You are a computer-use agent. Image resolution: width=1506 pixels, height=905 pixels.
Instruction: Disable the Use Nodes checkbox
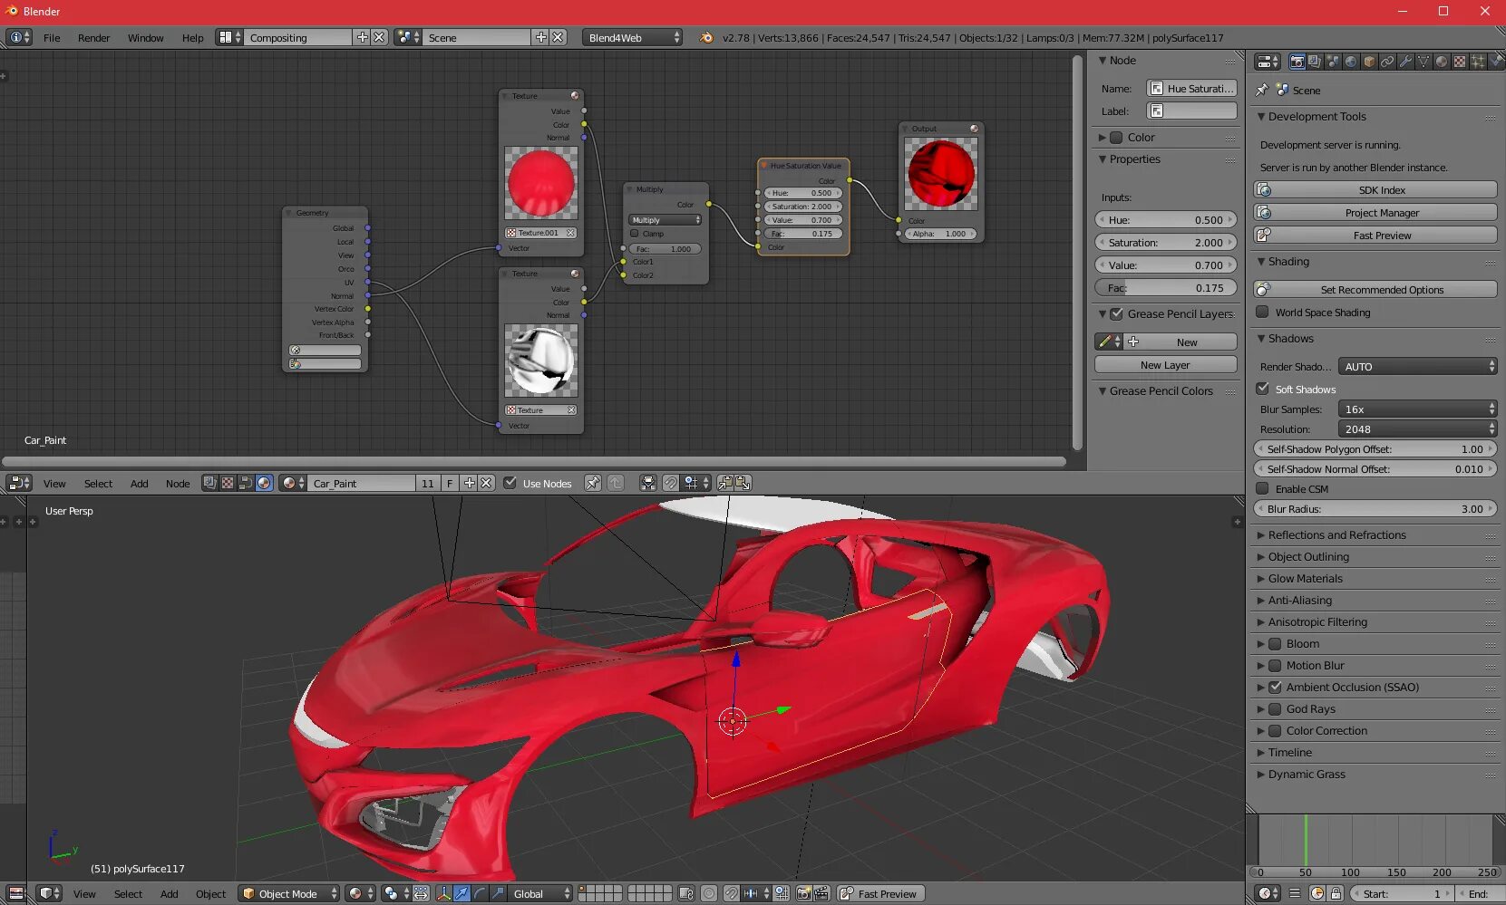510,483
